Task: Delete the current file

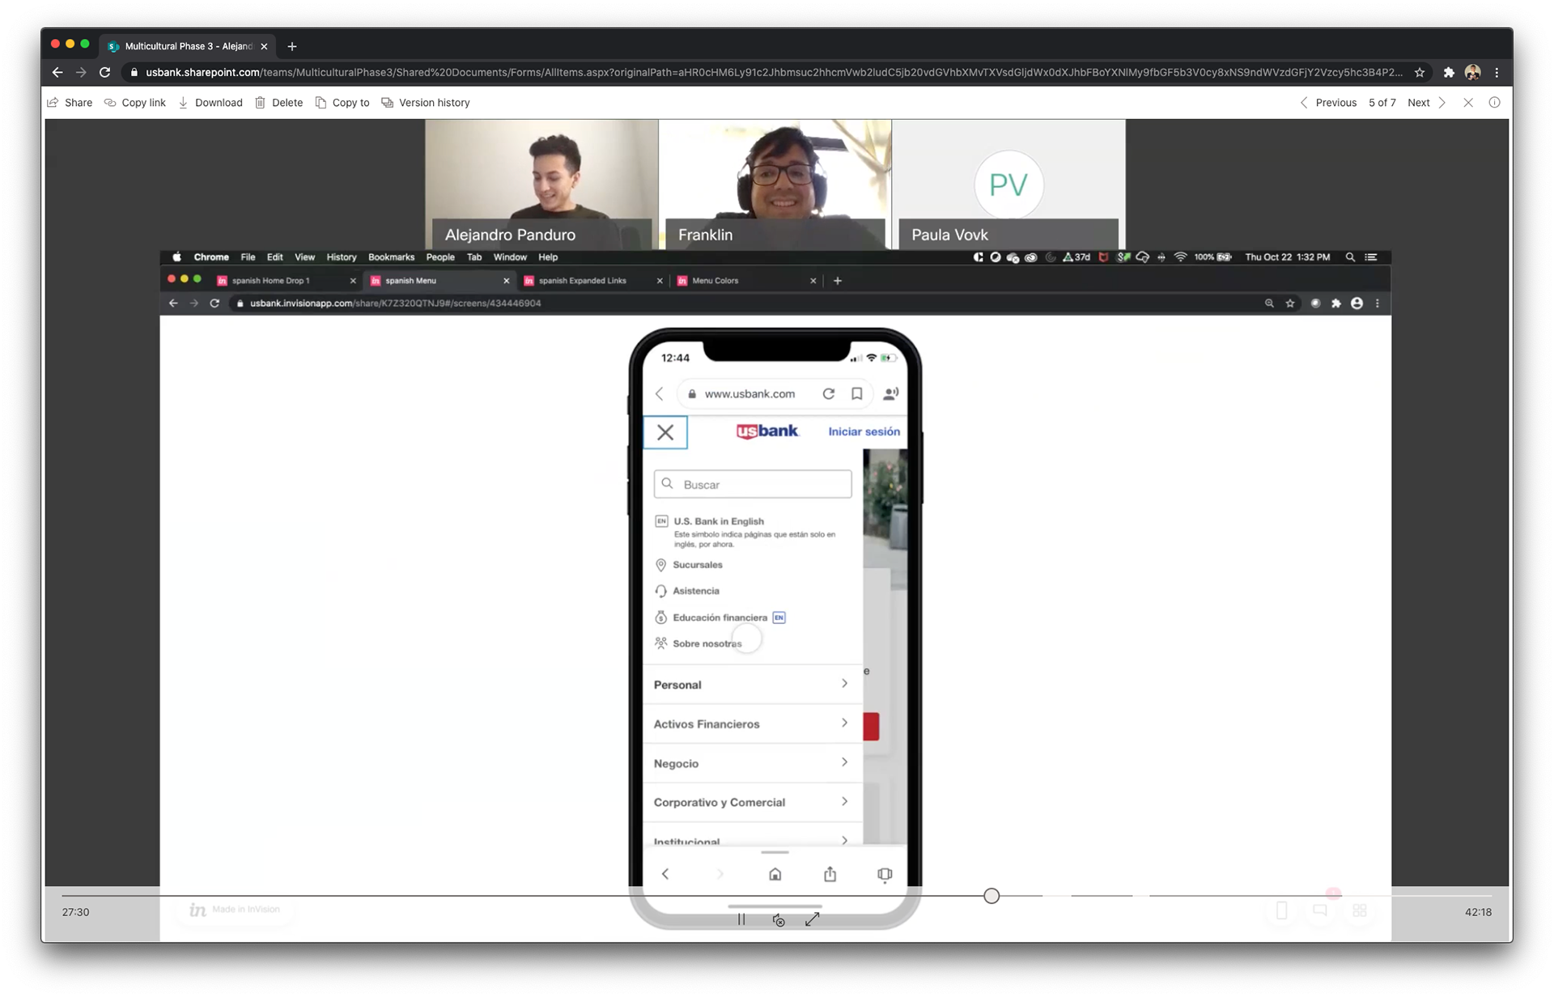Action: tap(279, 103)
